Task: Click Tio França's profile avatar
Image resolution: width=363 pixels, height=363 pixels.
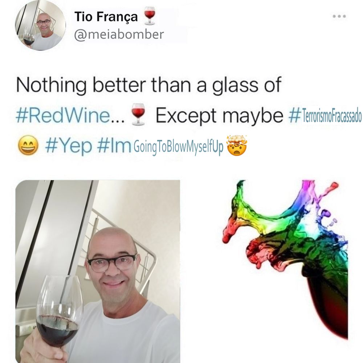Action: point(41,26)
